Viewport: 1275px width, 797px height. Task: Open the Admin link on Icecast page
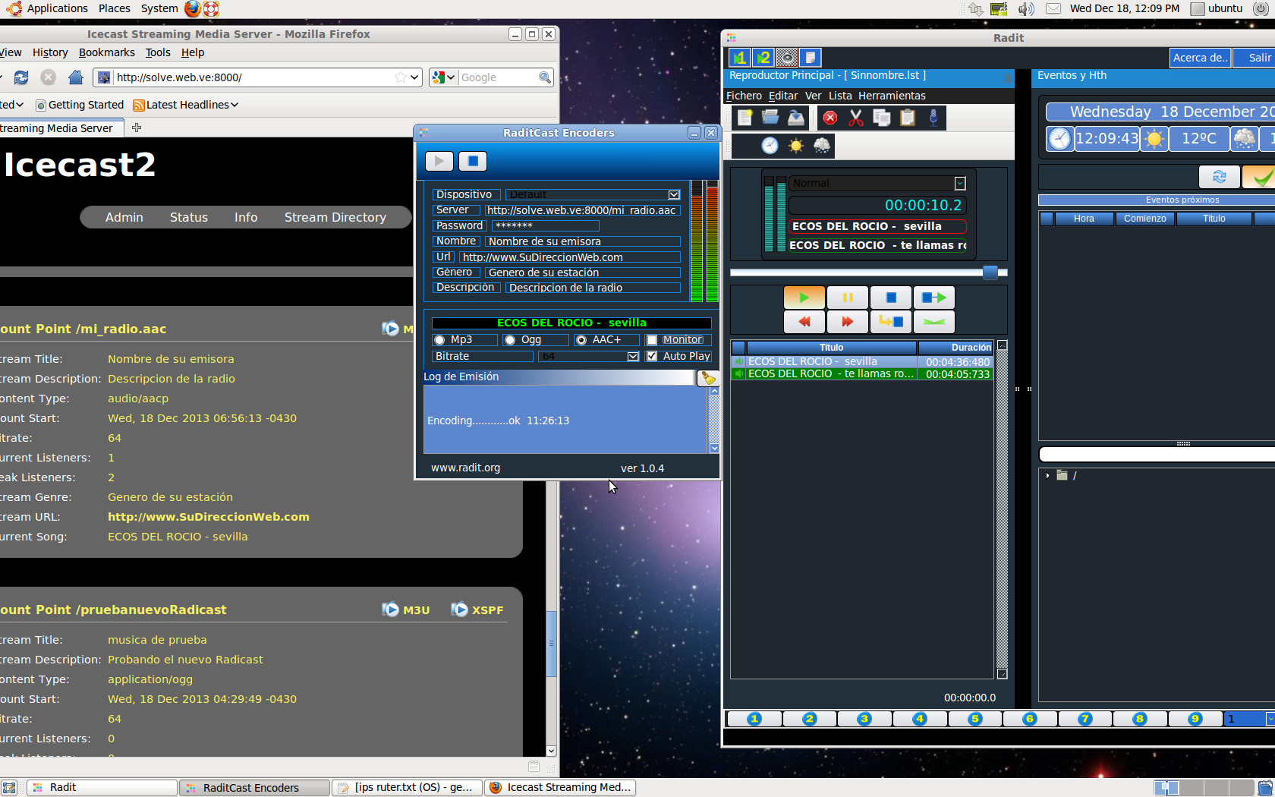pyautogui.click(x=124, y=217)
